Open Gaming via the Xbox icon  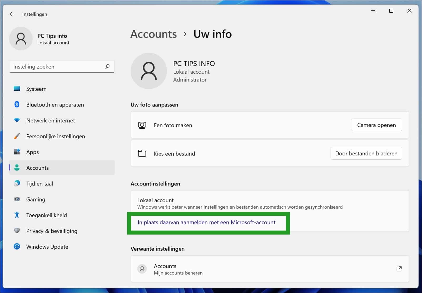point(17,199)
